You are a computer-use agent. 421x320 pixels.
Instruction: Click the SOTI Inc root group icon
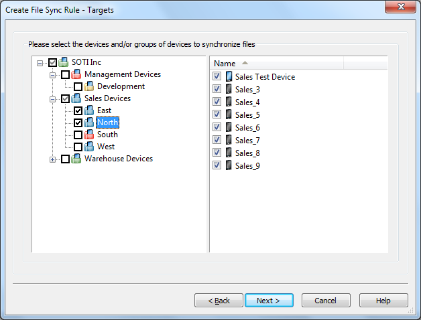pos(64,62)
